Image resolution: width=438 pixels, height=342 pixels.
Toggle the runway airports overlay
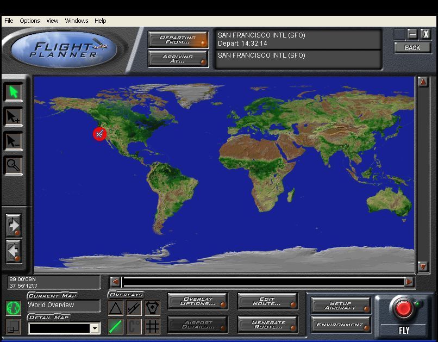click(x=134, y=308)
